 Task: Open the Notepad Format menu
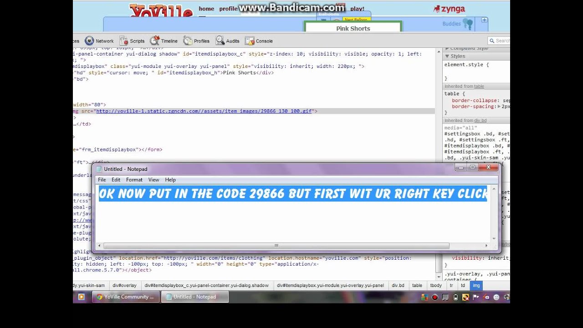click(x=134, y=180)
